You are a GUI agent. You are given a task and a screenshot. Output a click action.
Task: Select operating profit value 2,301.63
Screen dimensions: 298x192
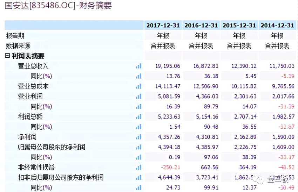pyautogui.click(x=245, y=97)
